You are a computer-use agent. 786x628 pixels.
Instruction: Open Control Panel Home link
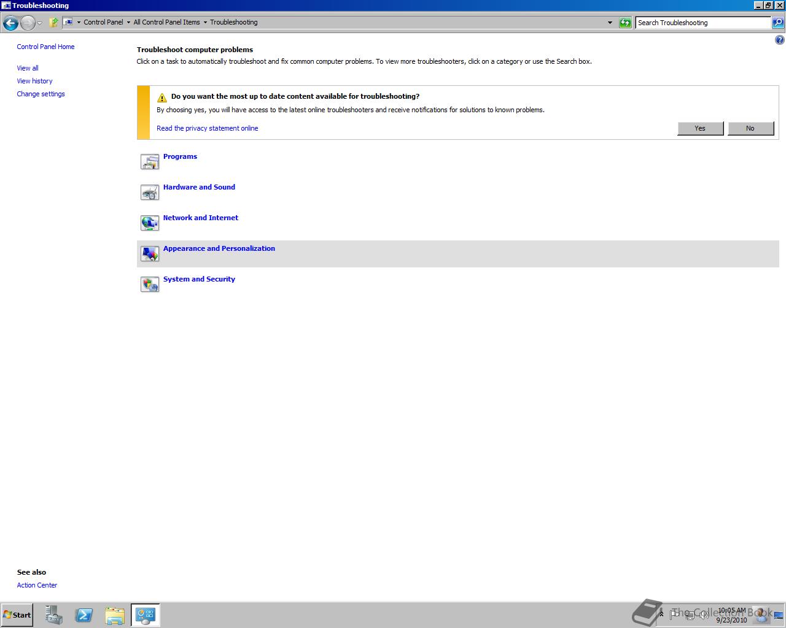[x=45, y=47]
